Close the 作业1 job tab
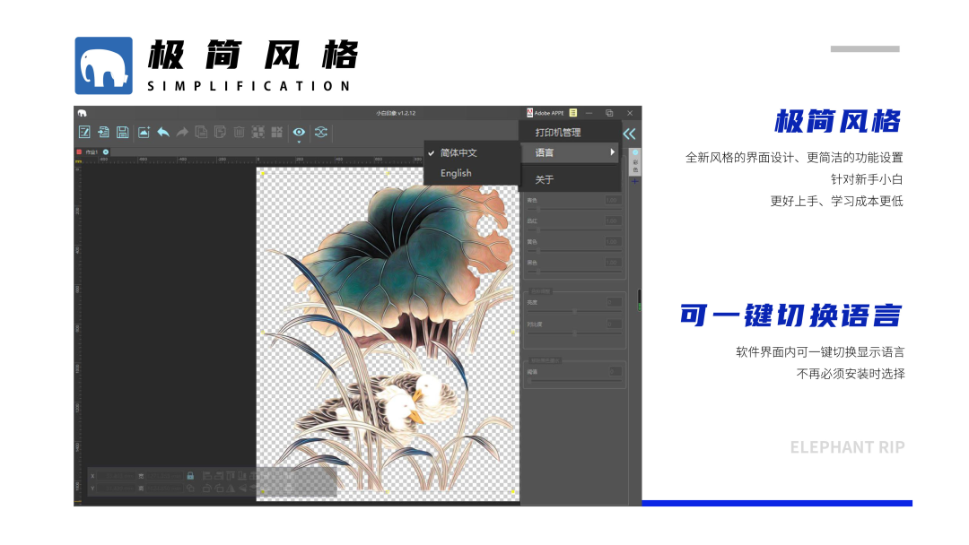This screenshot has width=969, height=545. click(105, 152)
